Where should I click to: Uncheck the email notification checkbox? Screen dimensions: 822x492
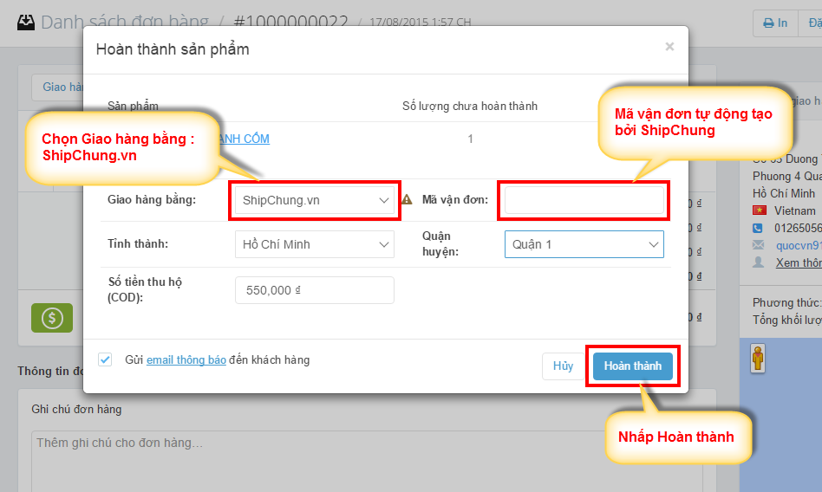coord(105,359)
